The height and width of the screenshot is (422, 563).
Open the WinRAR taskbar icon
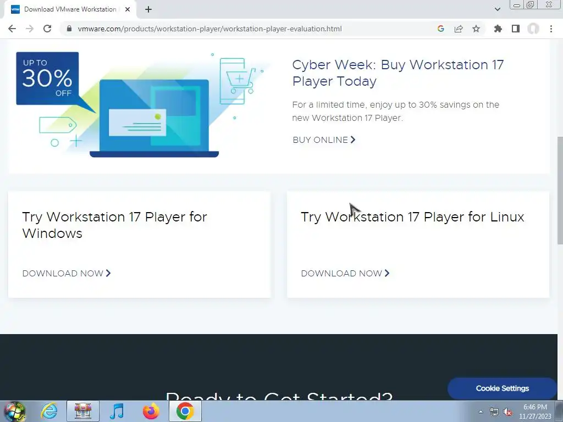[83, 412]
